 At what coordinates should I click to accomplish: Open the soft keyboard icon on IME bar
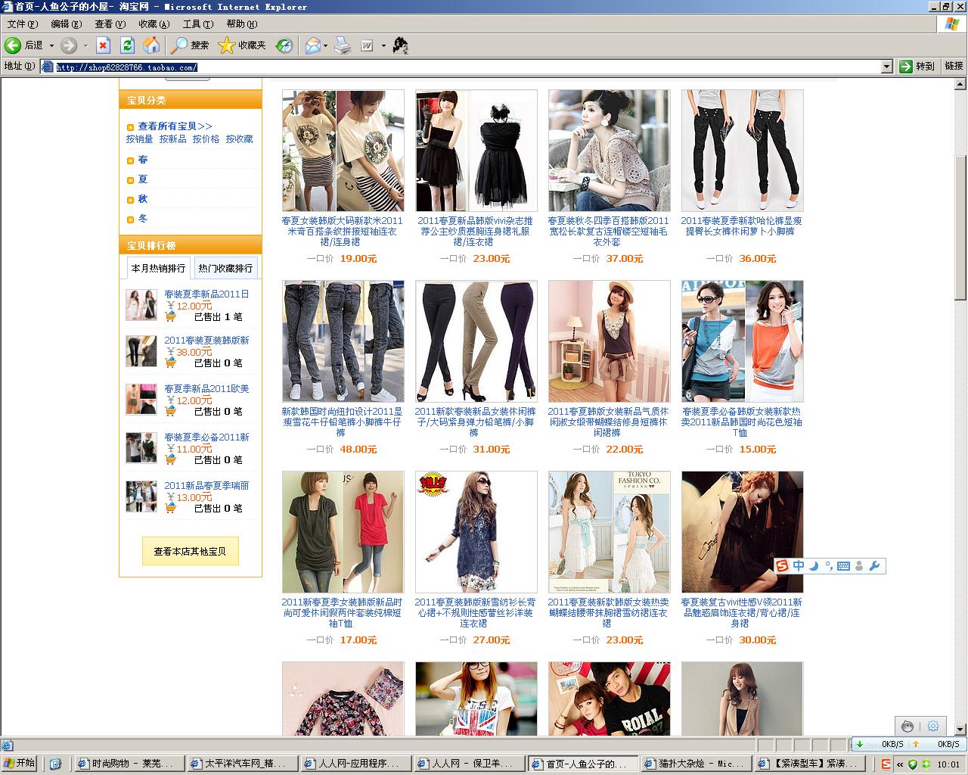click(843, 566)
